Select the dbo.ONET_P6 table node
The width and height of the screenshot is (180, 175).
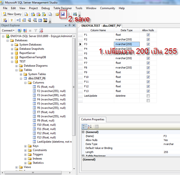coord(37,78)
